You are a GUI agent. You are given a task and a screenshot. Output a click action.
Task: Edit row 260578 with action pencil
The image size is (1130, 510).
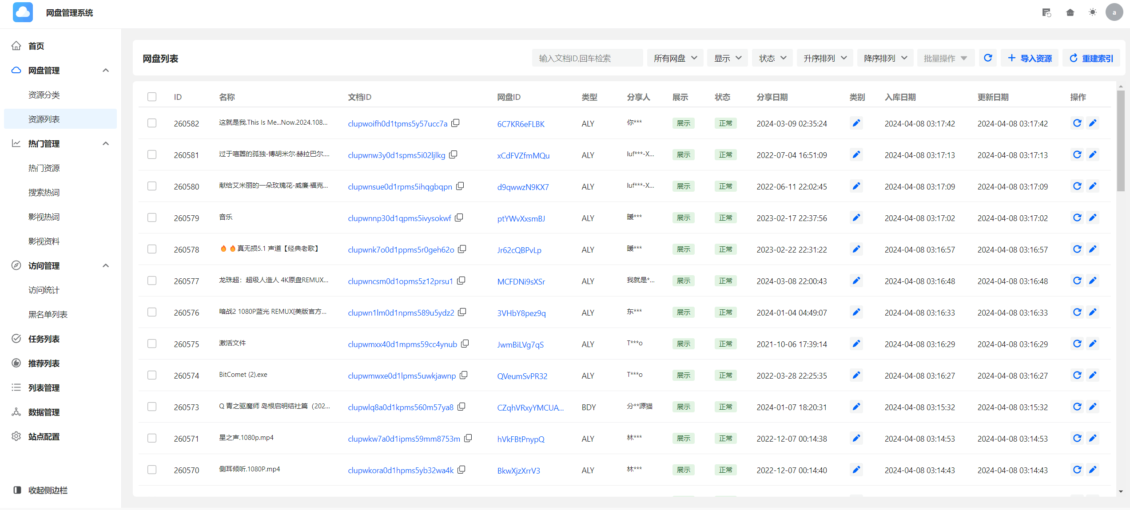[x=1093, y=249]
